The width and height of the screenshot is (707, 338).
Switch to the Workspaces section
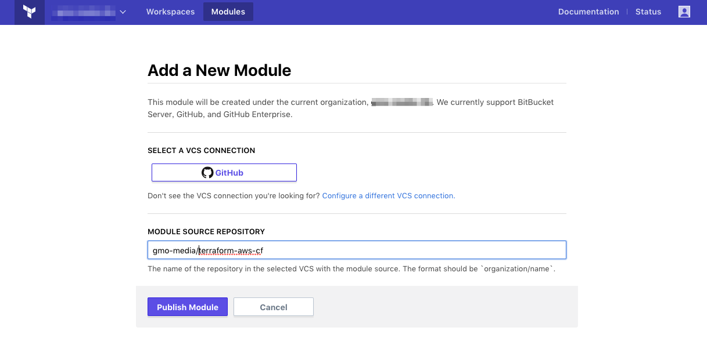click(170, 11)
